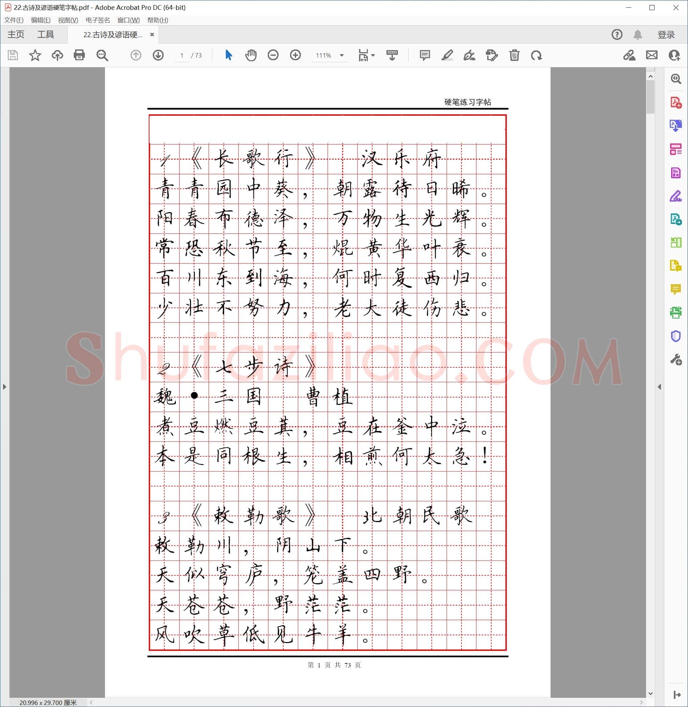The image size is (688, 707).
Task: Open the green Compress PDF tool
Action: [x=676, y=242]
